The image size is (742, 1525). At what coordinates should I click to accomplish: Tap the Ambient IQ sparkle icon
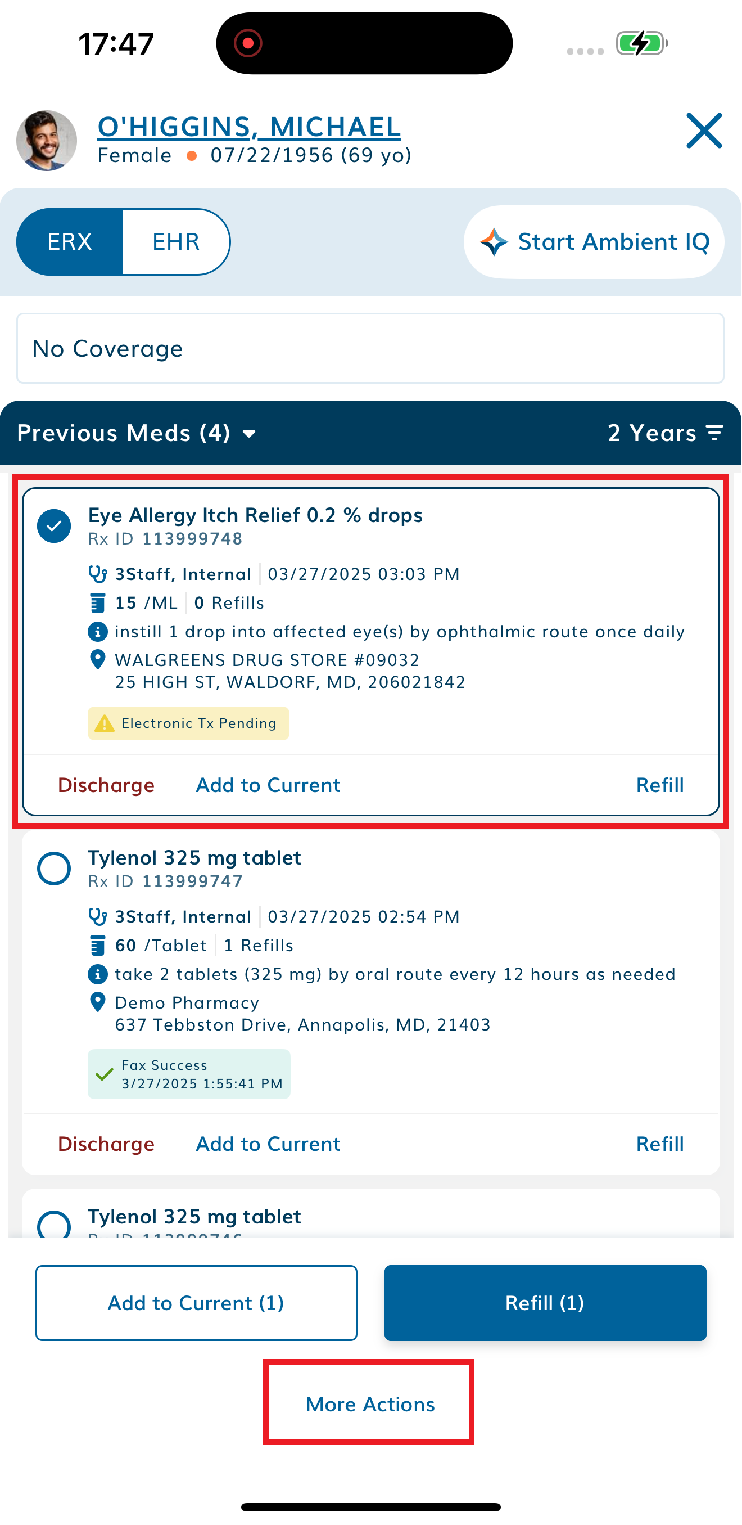pyautogui.click(x=494, y=242)
